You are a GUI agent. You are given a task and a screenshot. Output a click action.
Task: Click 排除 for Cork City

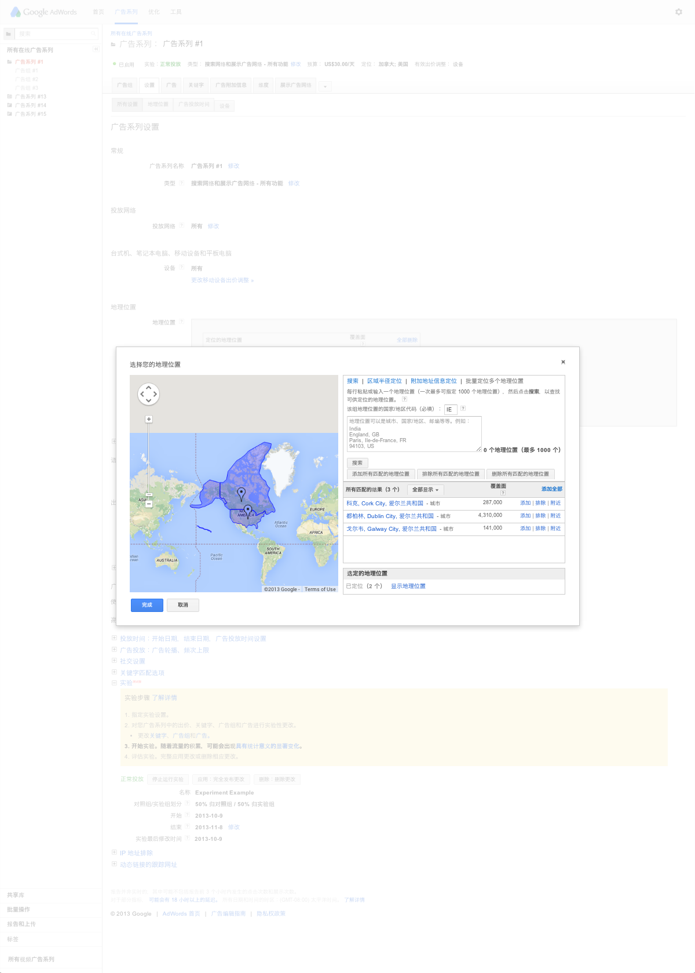tap(540, 503)
